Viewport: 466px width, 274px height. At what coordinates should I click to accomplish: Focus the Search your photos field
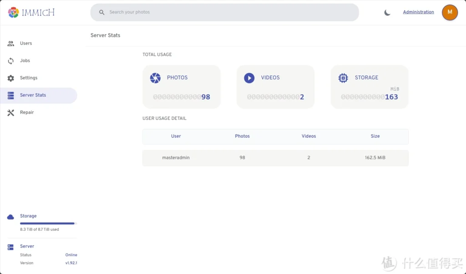pyautogui.click(x=228, y=12)
